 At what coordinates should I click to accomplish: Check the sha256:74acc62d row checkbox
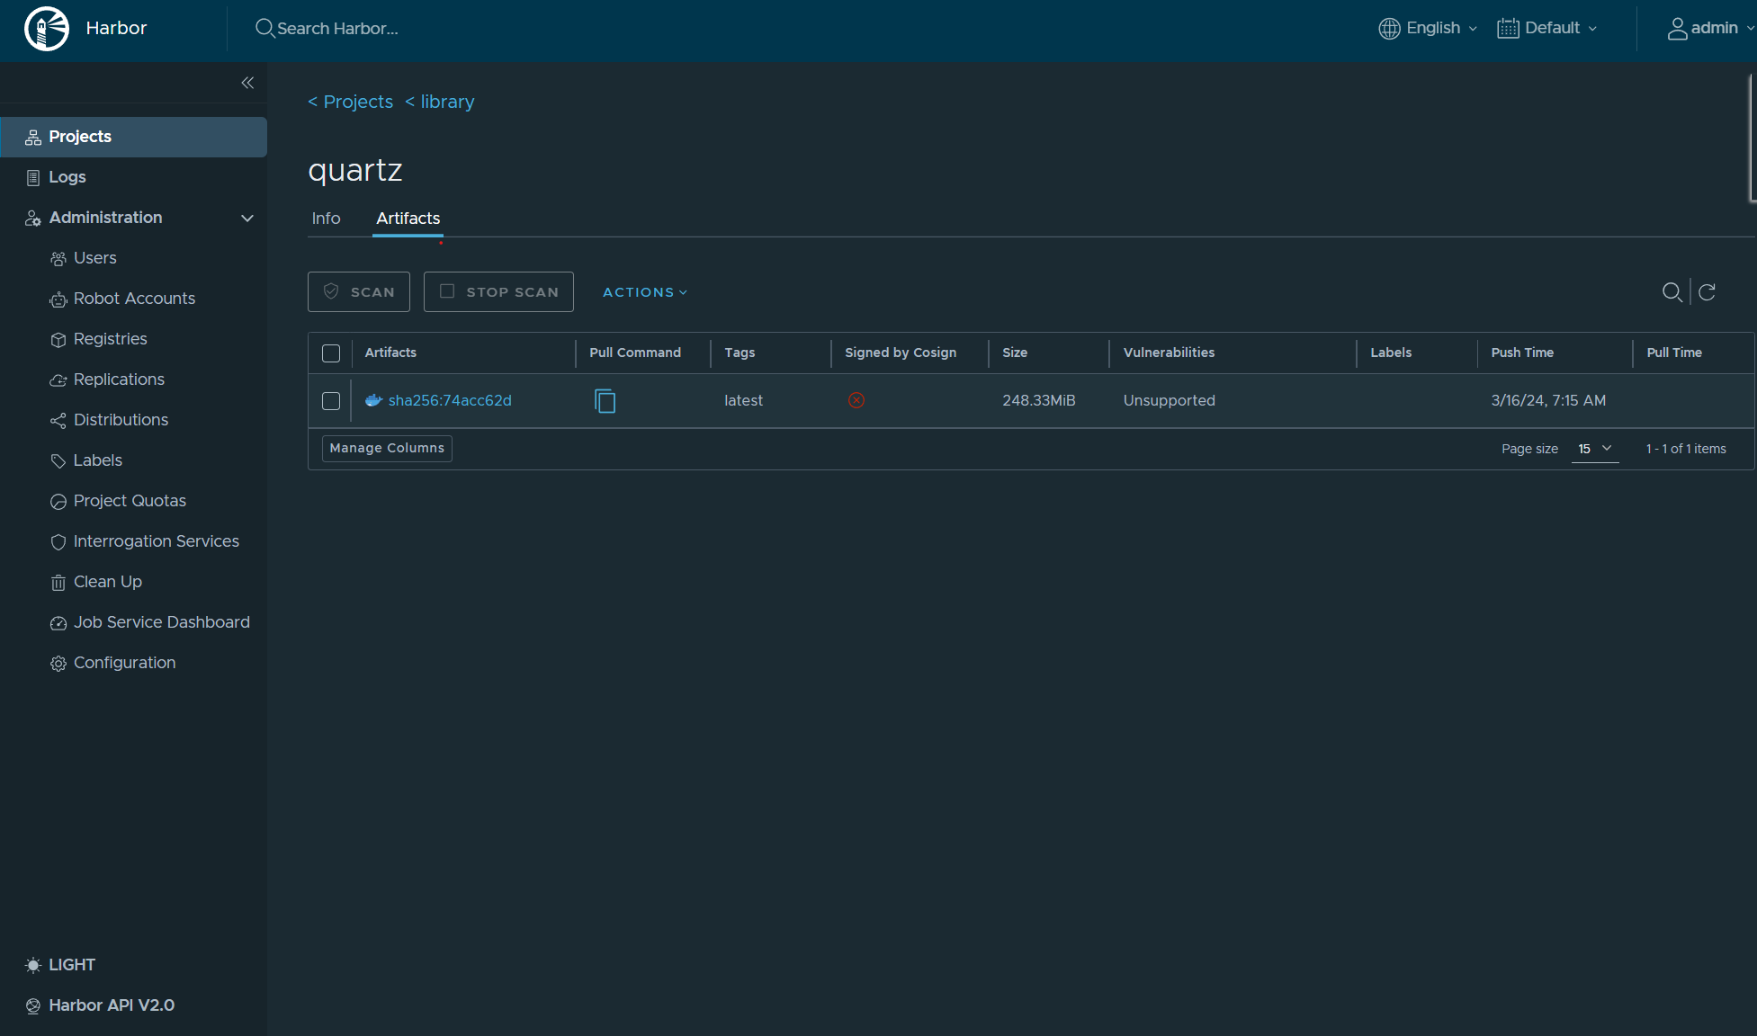[x=331, y=401]
